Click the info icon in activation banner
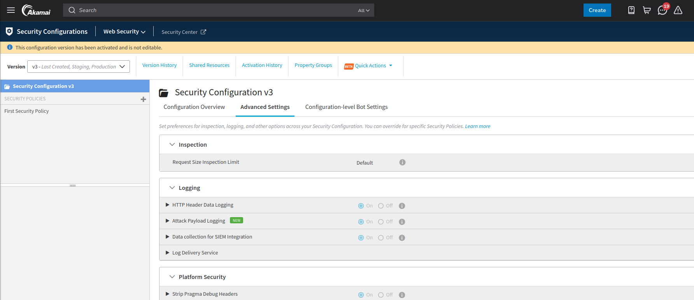This screenshot has height=300, width=694. 10,47
